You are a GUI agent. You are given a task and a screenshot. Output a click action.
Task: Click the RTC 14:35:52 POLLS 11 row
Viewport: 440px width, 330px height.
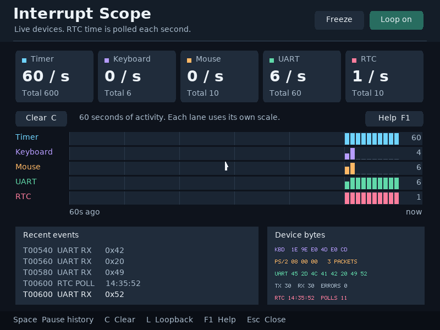[x=311, y=298]
